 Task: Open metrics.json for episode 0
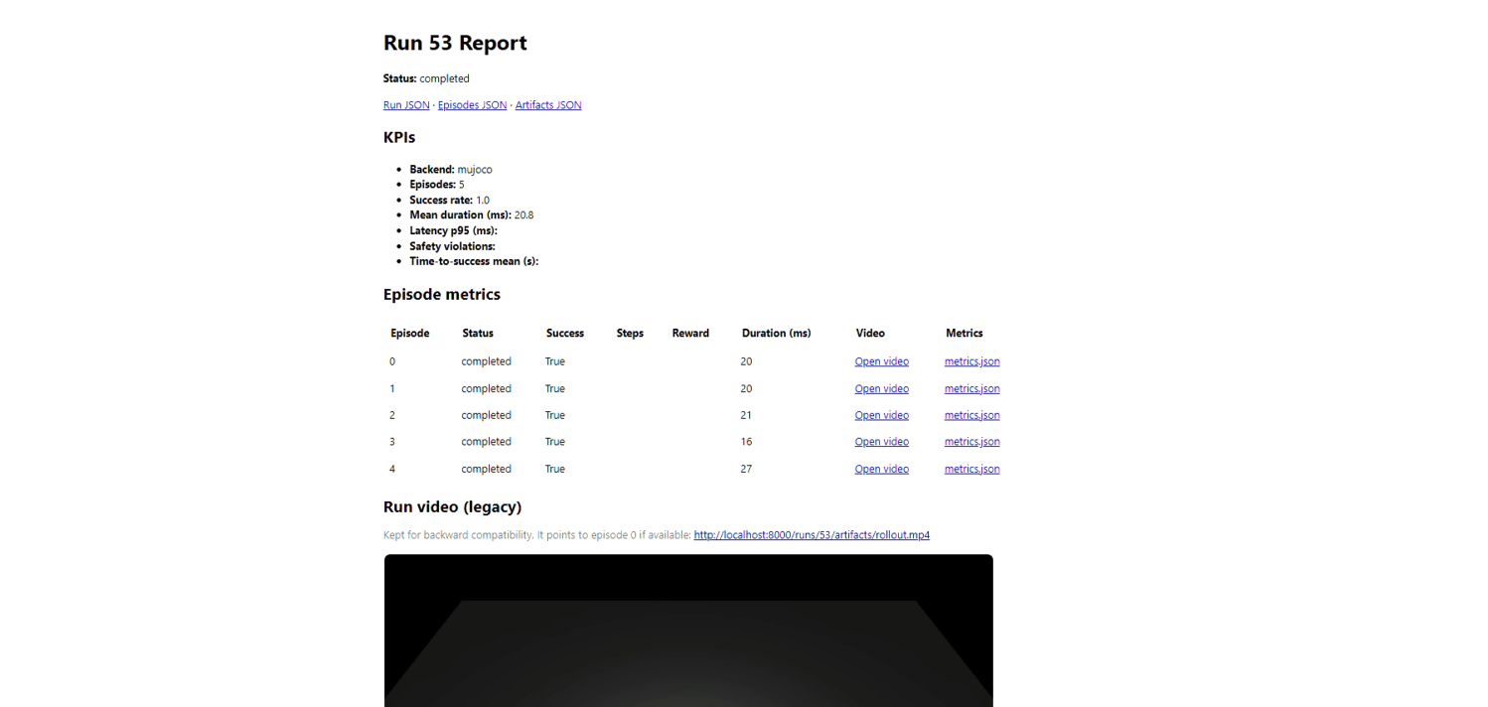(x=971, y=361)
